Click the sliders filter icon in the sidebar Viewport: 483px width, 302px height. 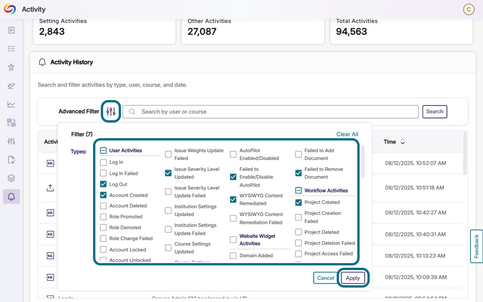[11, 141]
